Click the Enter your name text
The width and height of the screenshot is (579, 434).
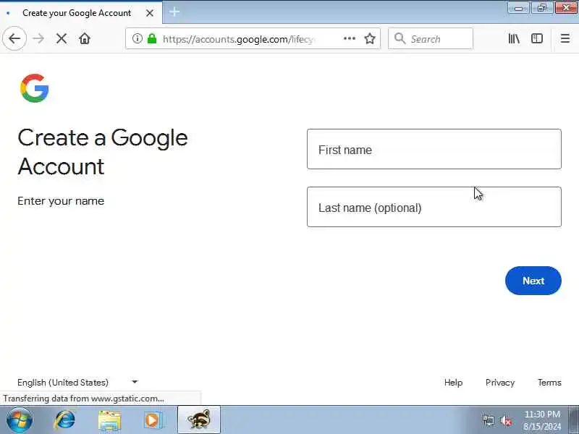[x=61, y=201]
